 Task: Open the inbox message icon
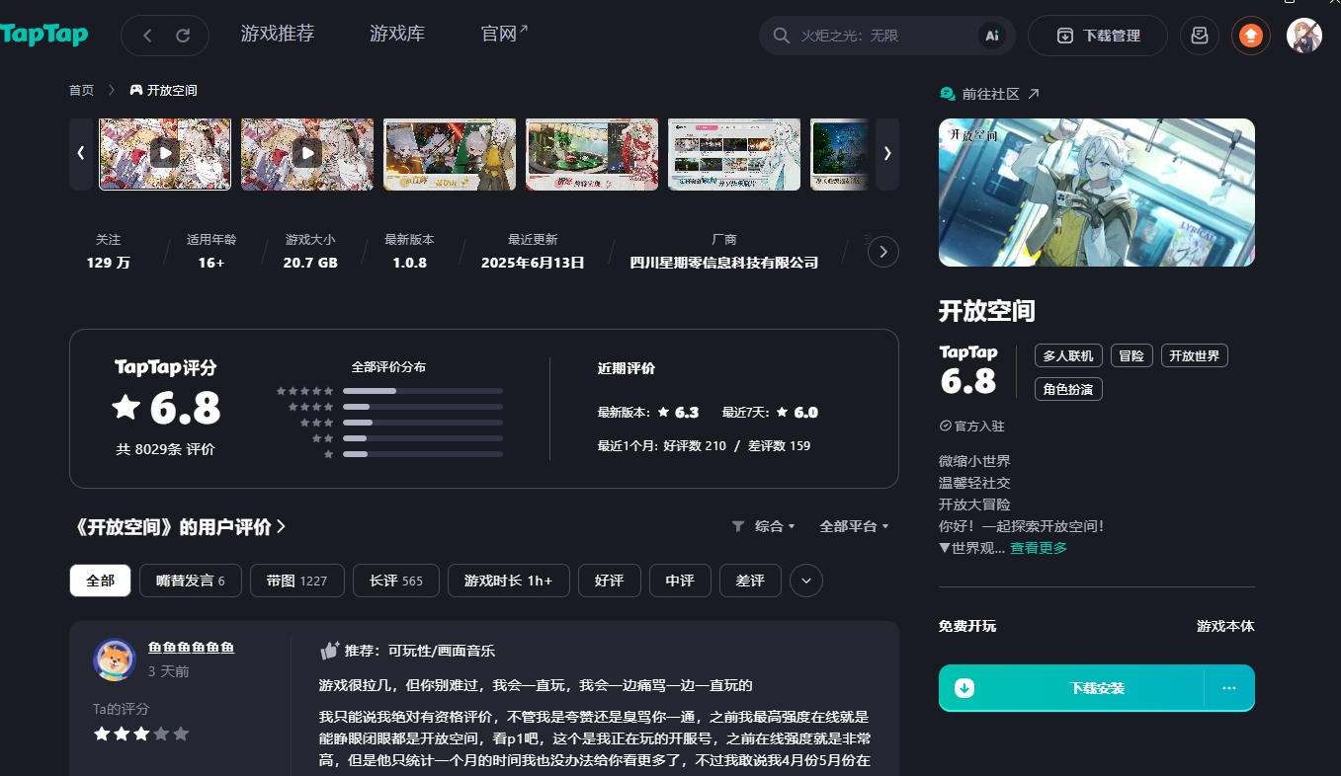(x=1199, y=35)
